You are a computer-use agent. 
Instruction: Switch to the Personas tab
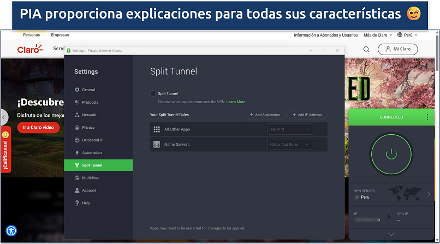[32, 35]
